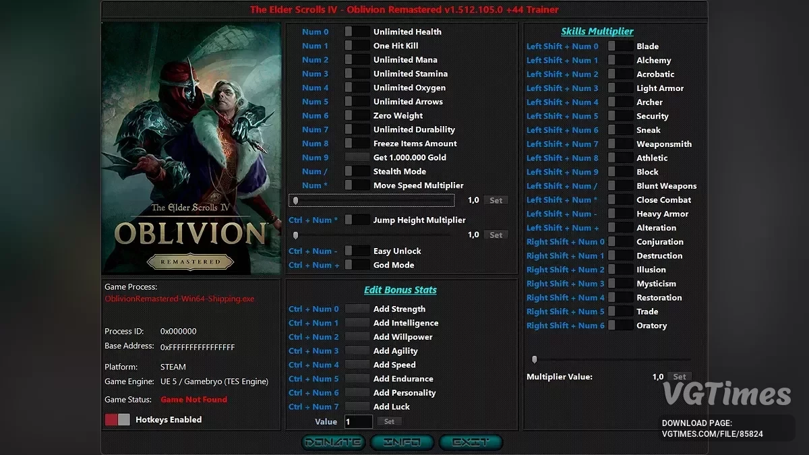Toggle the Alchemy skill multiplier
The image size is (809, 455).
pyautogui.click(x=620, y=59)
